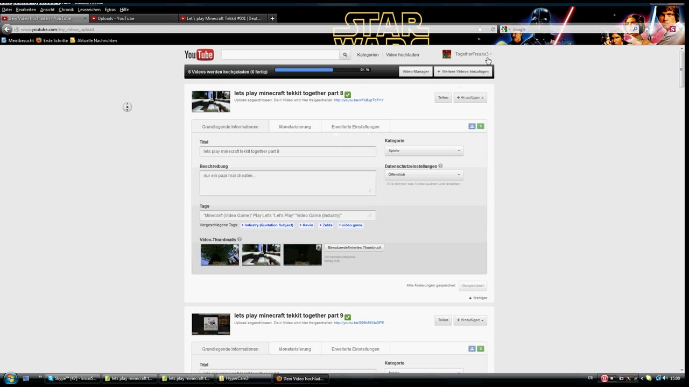Click Google search engine icon in search box
689x387 pixels.
pyautogui.click(x=504, y=30)
